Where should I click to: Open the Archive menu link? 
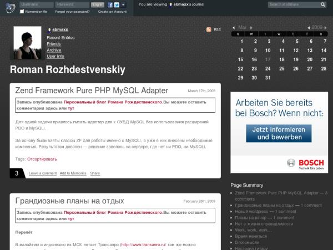pos(54,50)
